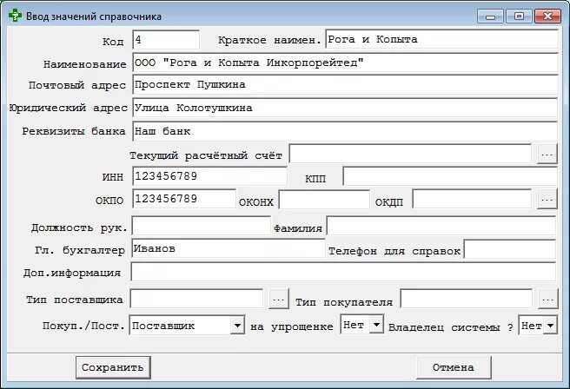This screenshot has width=570, height=389.
Task: Minimize the Ввод значений справочника window
Action: 490,16
